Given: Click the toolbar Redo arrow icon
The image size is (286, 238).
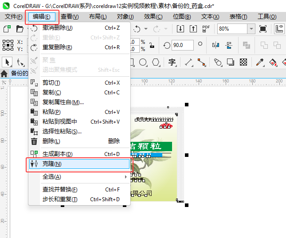Looking at the screenshot, I should coord(157,29).
